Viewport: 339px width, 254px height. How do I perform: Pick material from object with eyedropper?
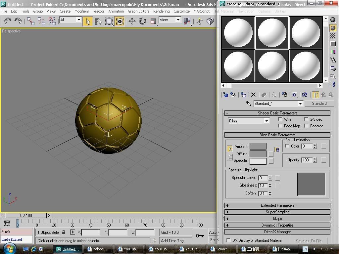pos(248,104)
